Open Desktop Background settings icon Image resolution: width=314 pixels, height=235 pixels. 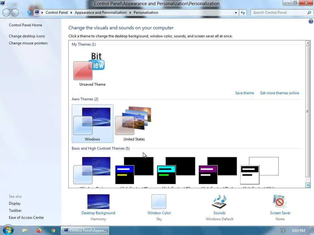(x=98, y=202)
